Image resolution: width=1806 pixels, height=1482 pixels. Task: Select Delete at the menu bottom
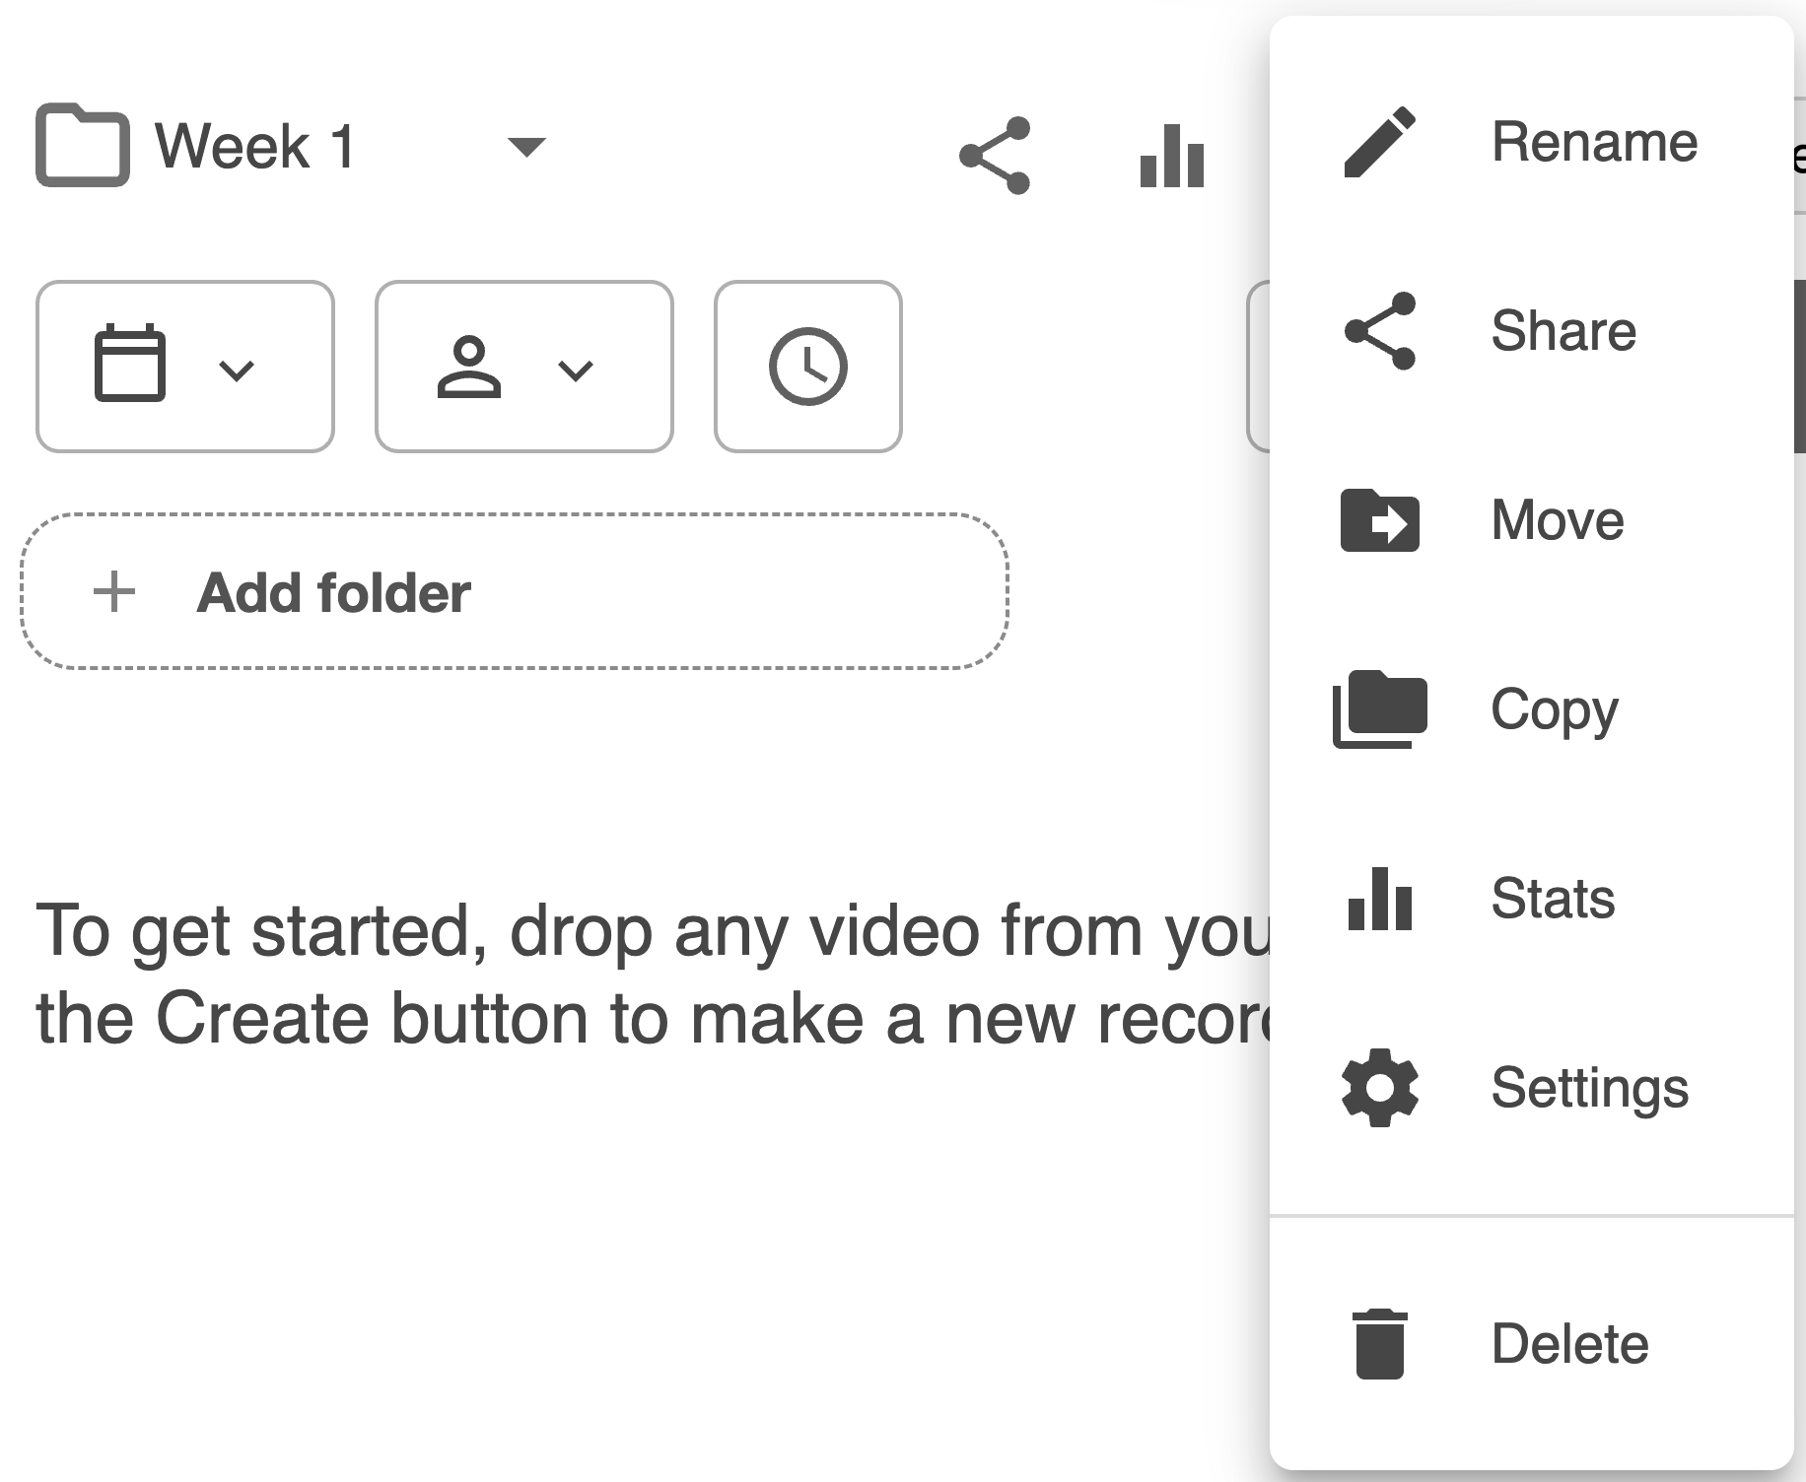pos(1569,1344)
